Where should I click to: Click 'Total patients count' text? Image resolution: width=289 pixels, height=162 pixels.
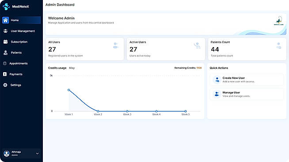click(x=222, y=55)
